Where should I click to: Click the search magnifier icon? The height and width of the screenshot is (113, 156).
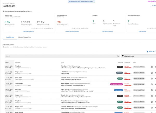click(x=118, y=56)
